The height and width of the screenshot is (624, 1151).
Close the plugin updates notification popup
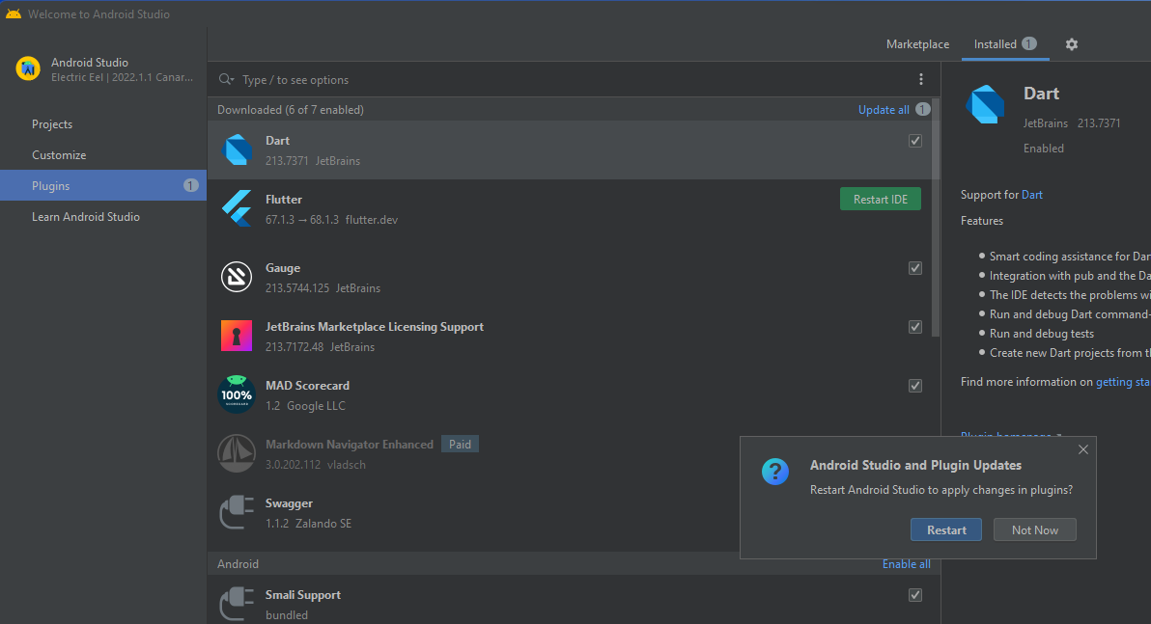click(1083, 449)
